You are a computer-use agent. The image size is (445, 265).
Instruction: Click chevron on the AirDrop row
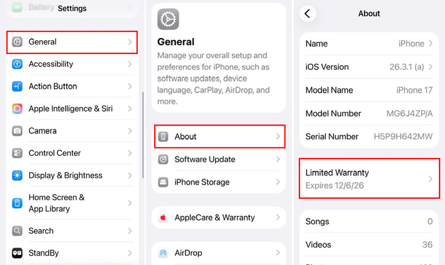coord(278,253)
